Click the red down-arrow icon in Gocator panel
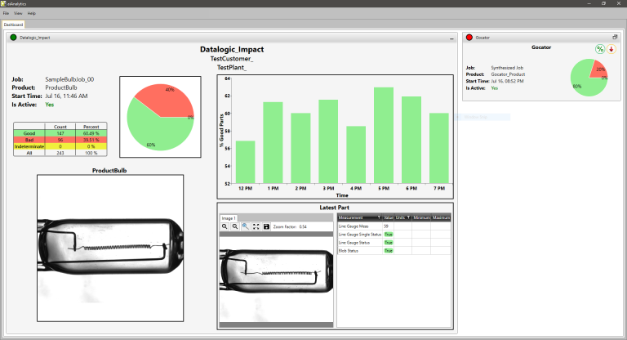 (611, 49)
